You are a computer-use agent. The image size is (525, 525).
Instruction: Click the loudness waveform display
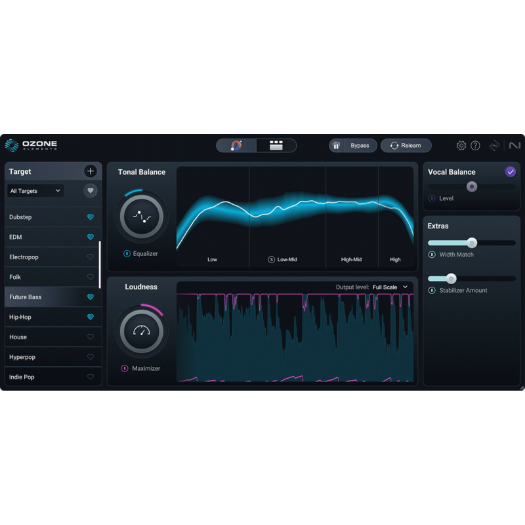coord(295,337)
